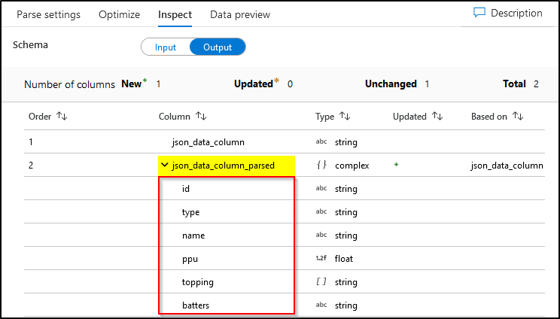Click the Description speech bubble icon

coord(479,13)
